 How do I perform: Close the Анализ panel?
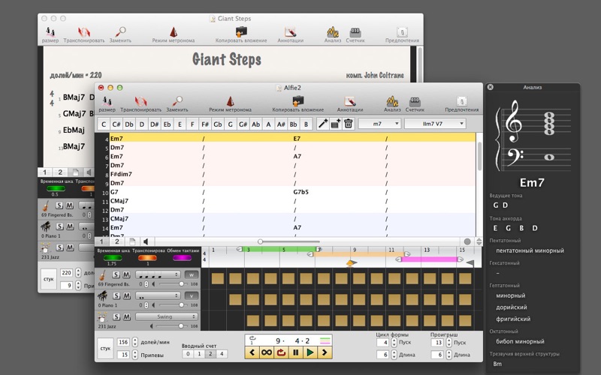490,87
